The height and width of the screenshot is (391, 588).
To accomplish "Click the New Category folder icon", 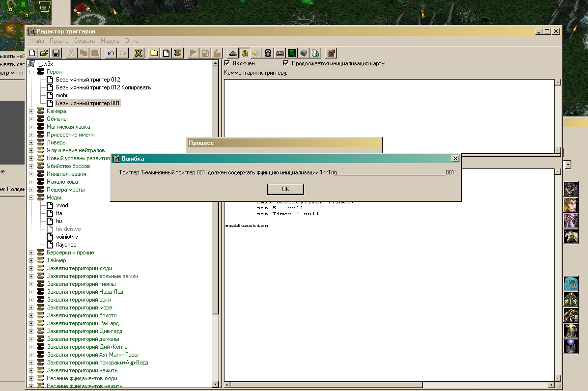I will point(154,53).
